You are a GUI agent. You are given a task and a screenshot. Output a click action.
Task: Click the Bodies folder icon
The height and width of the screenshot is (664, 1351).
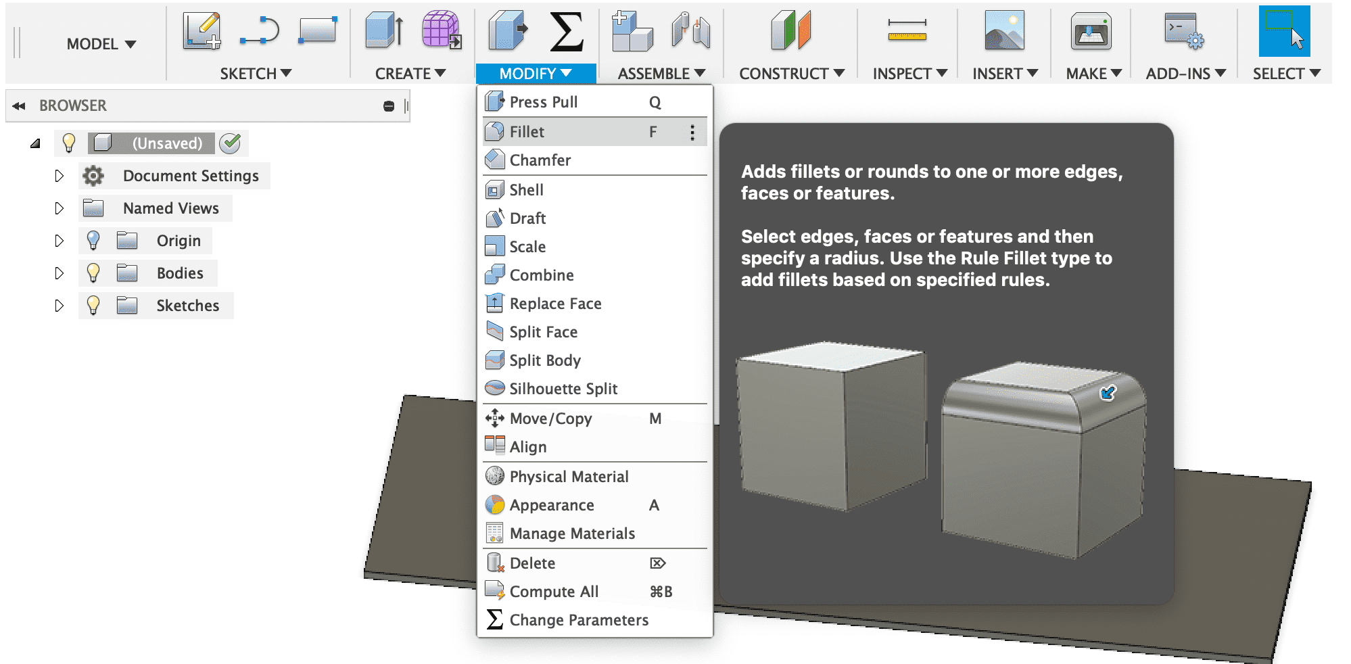(127, 273)
